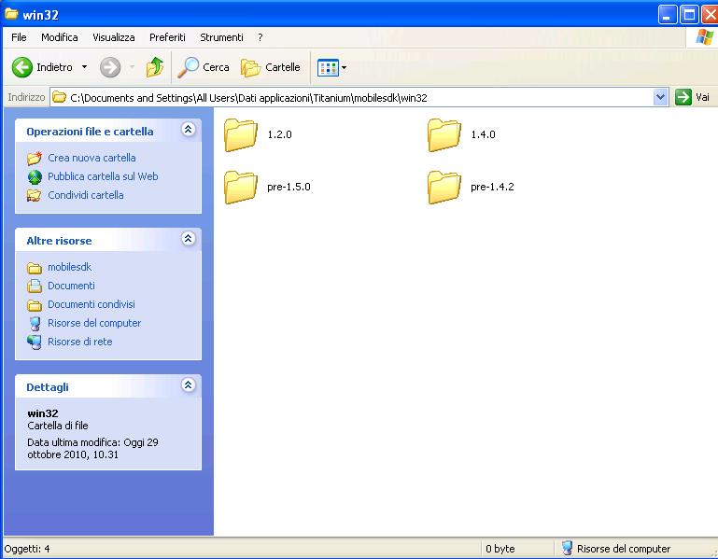718x559 pixels.
Task: Click the 0 byte status bar entry
Action: tap(500, 549)
